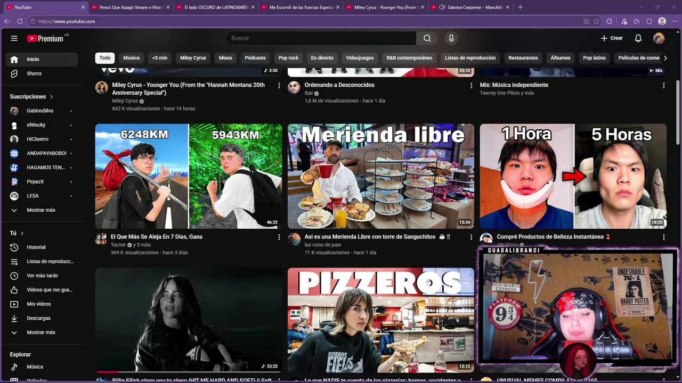Play the PIZZEROS video thumbnail
Image resolution: width=682 pixels, height=383 pixels.
[x=381, y=320]
